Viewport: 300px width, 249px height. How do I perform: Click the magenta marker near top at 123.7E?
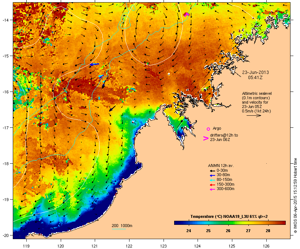(186, 14)
